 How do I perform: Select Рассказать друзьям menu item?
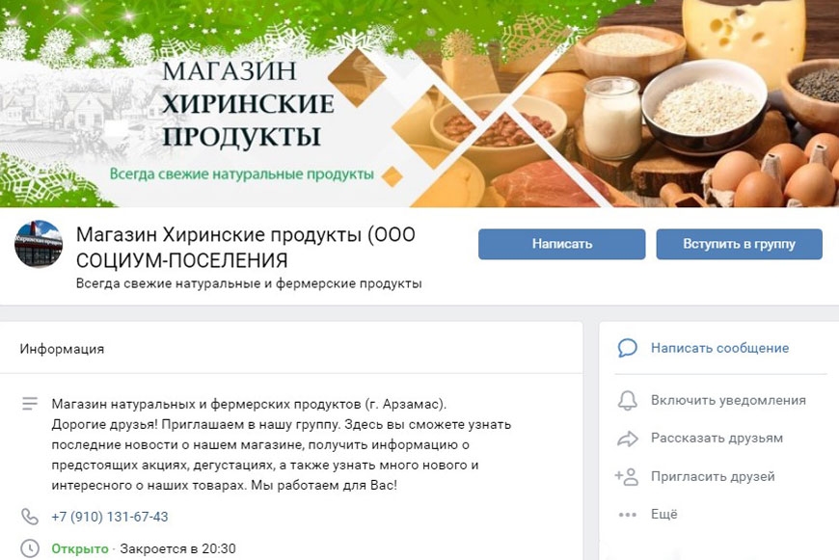717,438
